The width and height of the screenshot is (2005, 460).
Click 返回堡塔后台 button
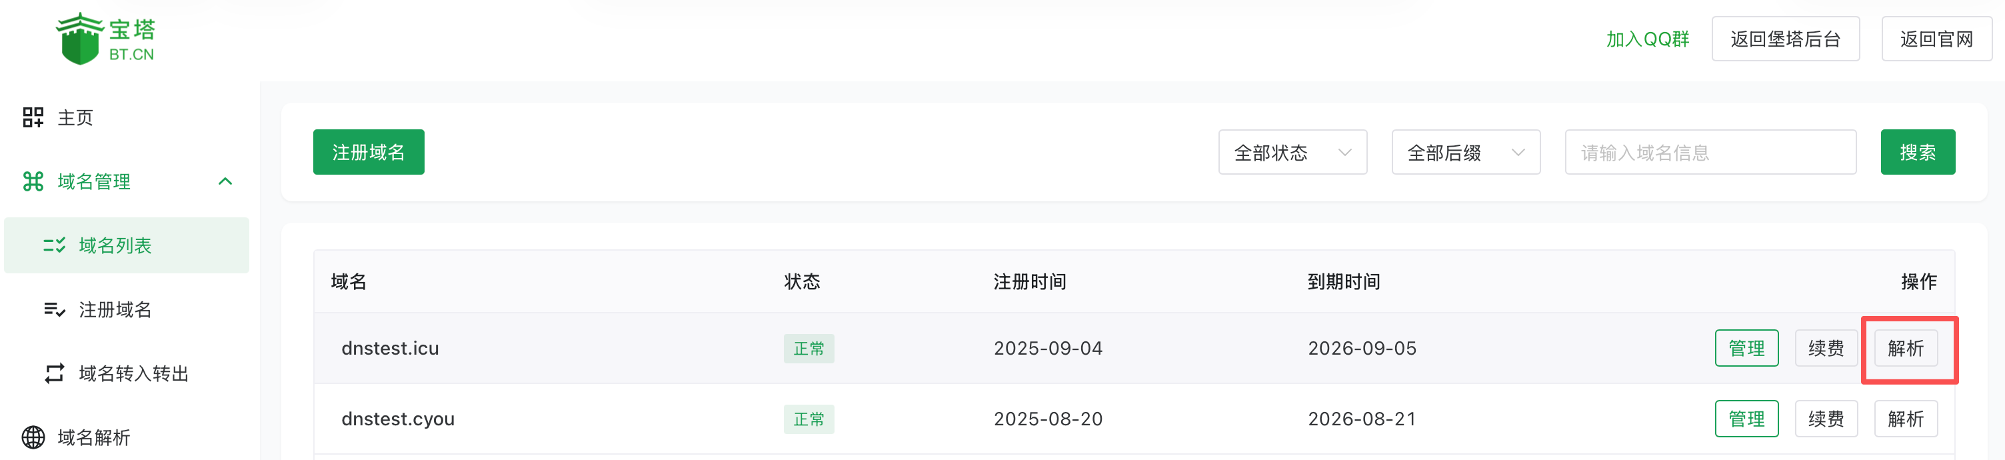pos(1785,39)
